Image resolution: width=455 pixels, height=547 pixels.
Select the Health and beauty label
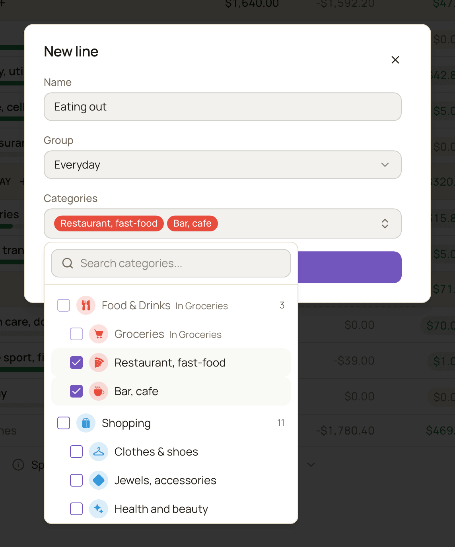[161, 509]
